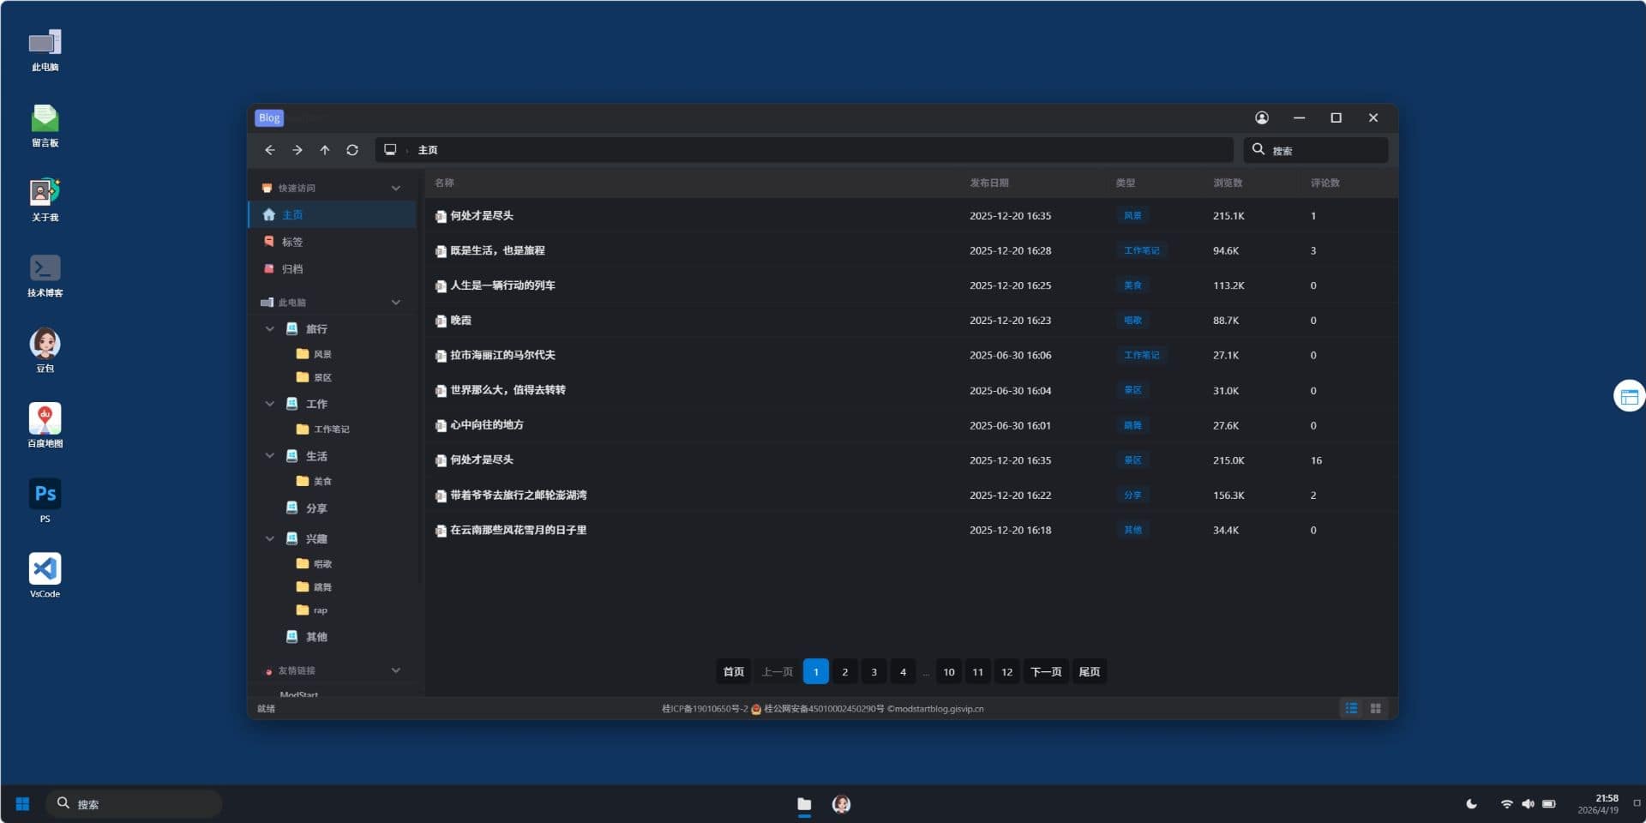Click the refresh icon in navigation bar
Viewport: 1646px width, 823px height.
(x=351, y=150)
